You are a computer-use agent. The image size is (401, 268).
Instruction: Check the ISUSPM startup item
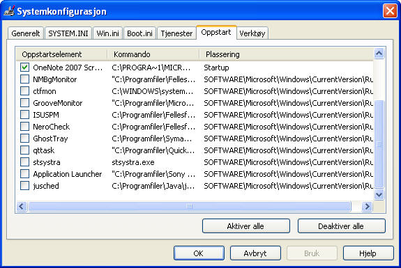pyautogui.click(x=24, y=115)
